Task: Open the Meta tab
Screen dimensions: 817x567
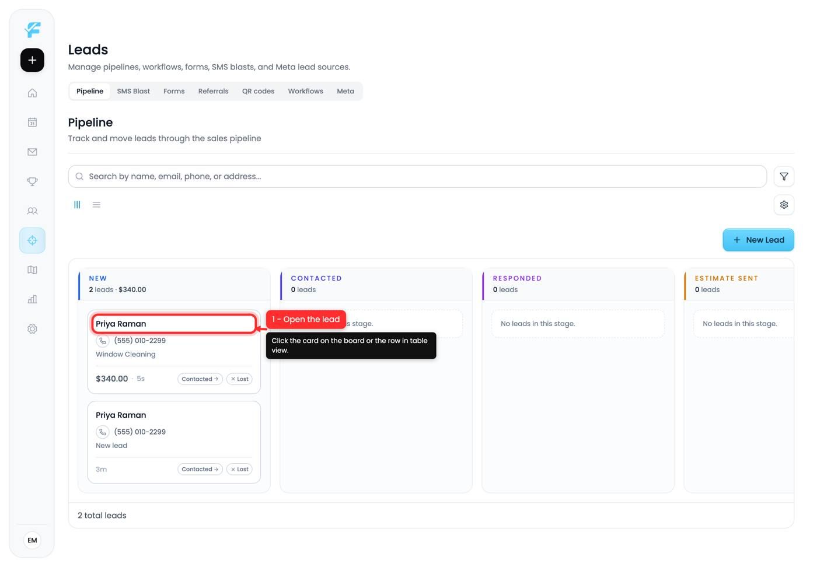Action: (345, 91)
